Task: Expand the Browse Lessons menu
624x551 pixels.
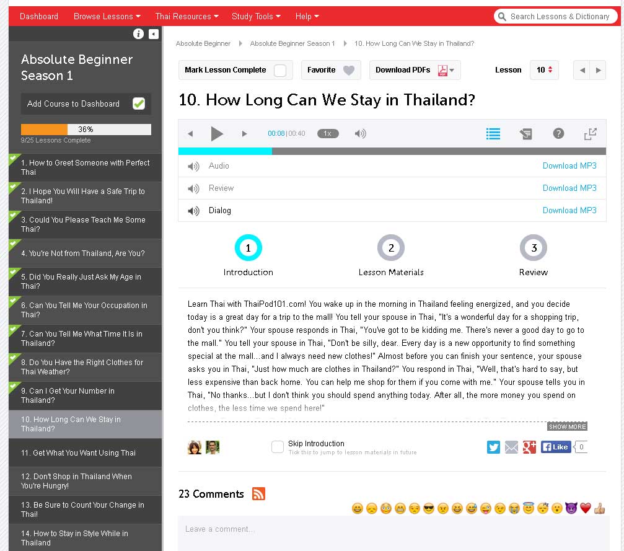Action: [107, 16]
